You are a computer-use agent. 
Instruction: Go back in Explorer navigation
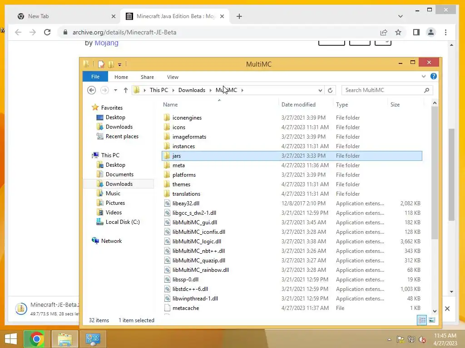tap(91, 90)
